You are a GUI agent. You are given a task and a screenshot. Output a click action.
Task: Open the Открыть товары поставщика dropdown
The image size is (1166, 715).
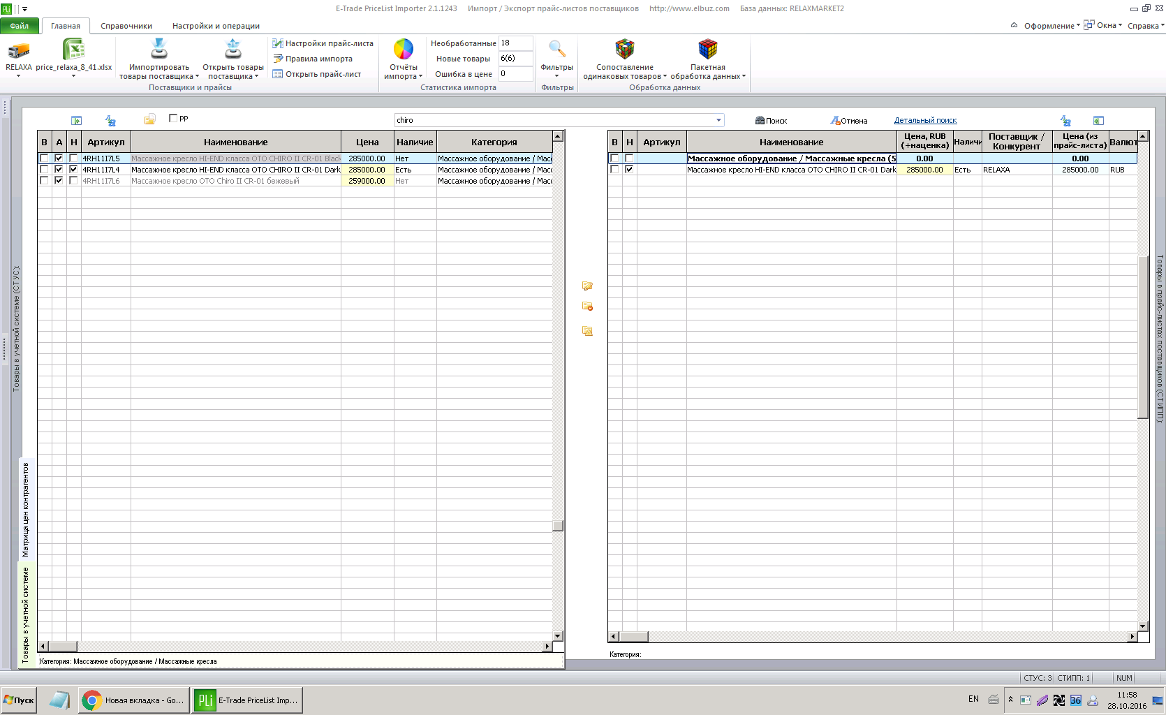[256, 77]
